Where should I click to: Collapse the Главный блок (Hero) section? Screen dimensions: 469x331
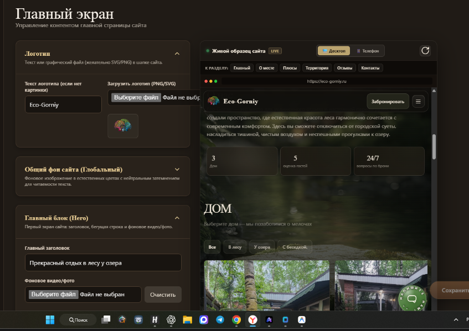177,218
